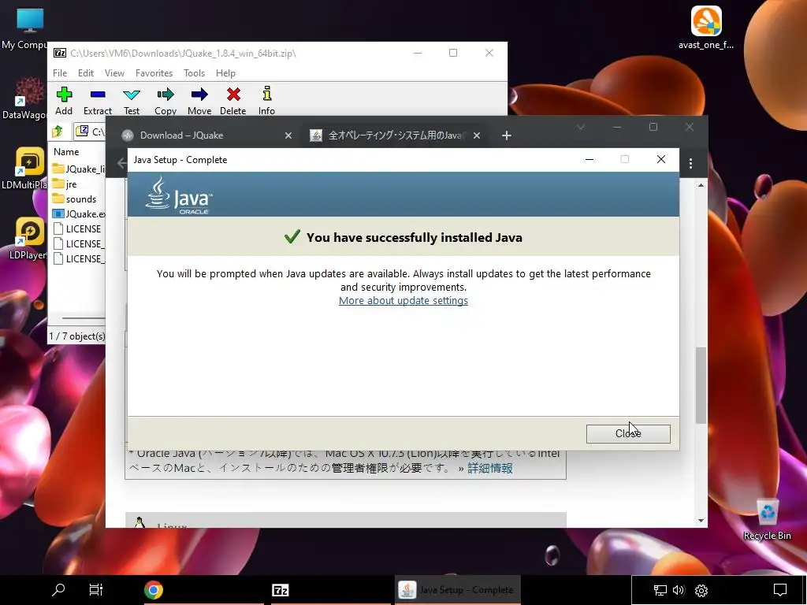This screenshot has height=605, width=807.
Task: Close the Java download browser tab
Action: pos(477,135)
